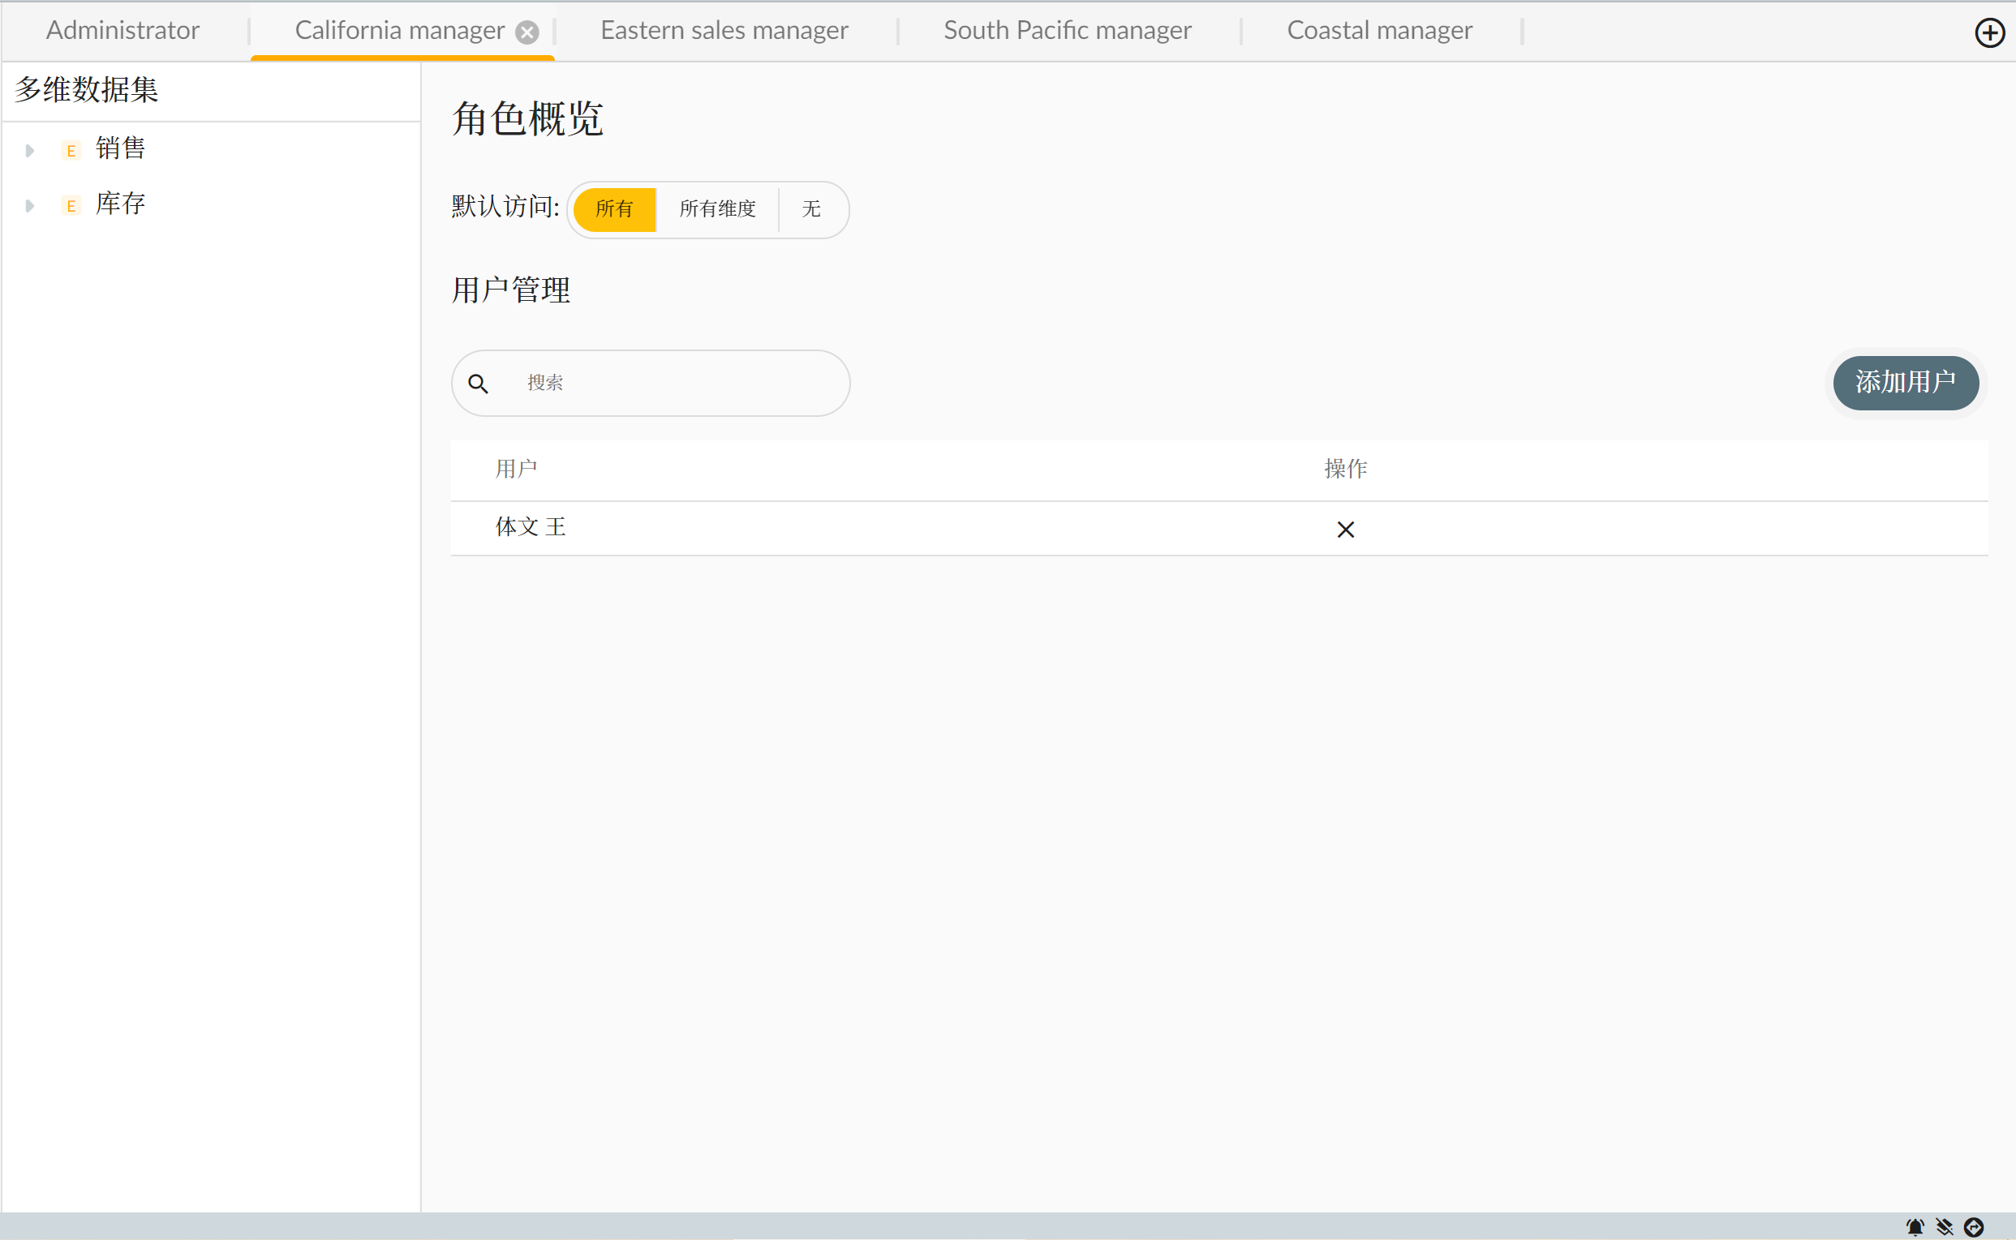
Task: Switch to the Administrator tab
Action: point(123,30)
